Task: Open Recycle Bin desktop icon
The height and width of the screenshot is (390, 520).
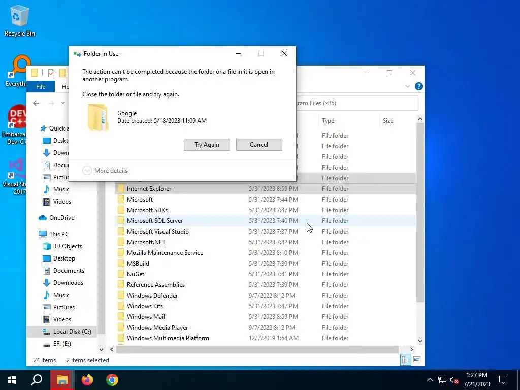Action: click(x=19, y=20)
